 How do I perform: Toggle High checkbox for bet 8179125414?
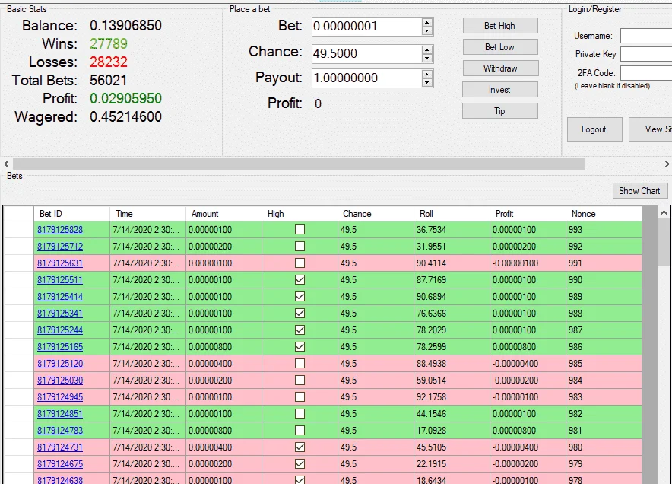pos(300,297)
